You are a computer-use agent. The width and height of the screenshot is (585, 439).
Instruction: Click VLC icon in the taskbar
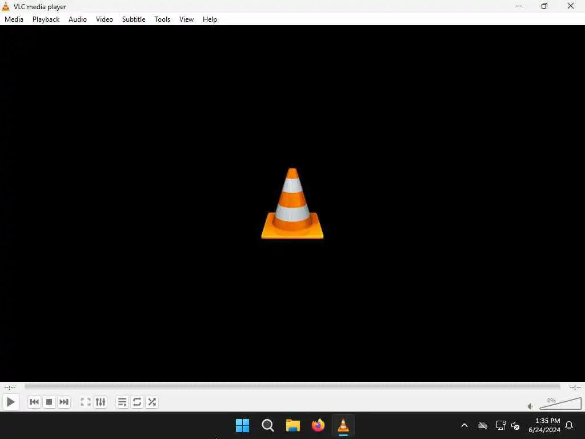pyautogui.click(x=343, y=425)
